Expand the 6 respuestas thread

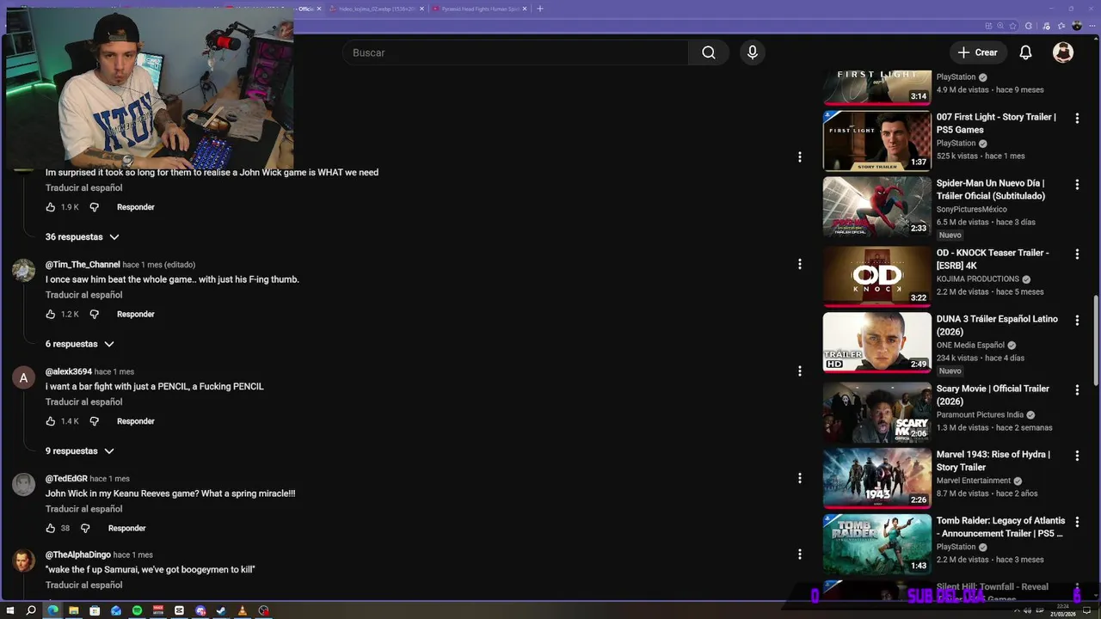tap(79, 344)
